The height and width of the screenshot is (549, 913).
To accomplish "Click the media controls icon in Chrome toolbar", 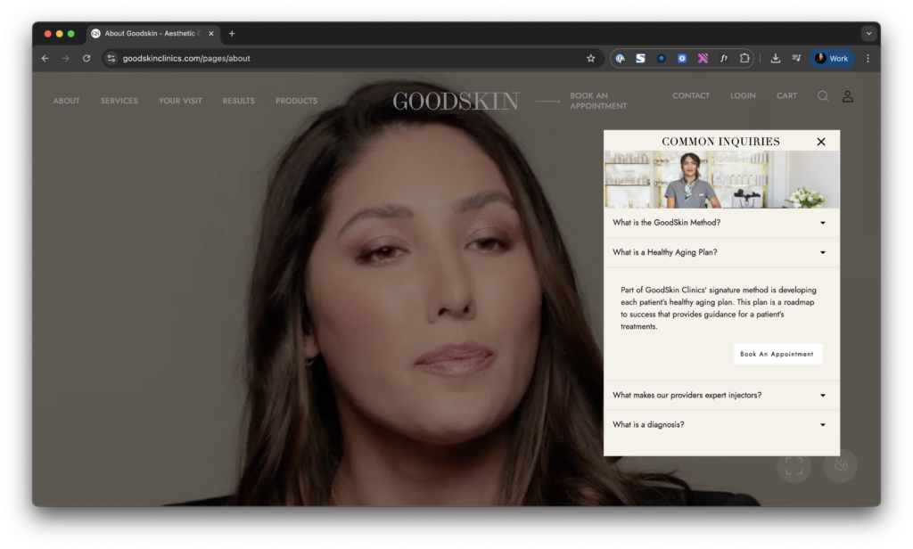I will tap(795, 57).
